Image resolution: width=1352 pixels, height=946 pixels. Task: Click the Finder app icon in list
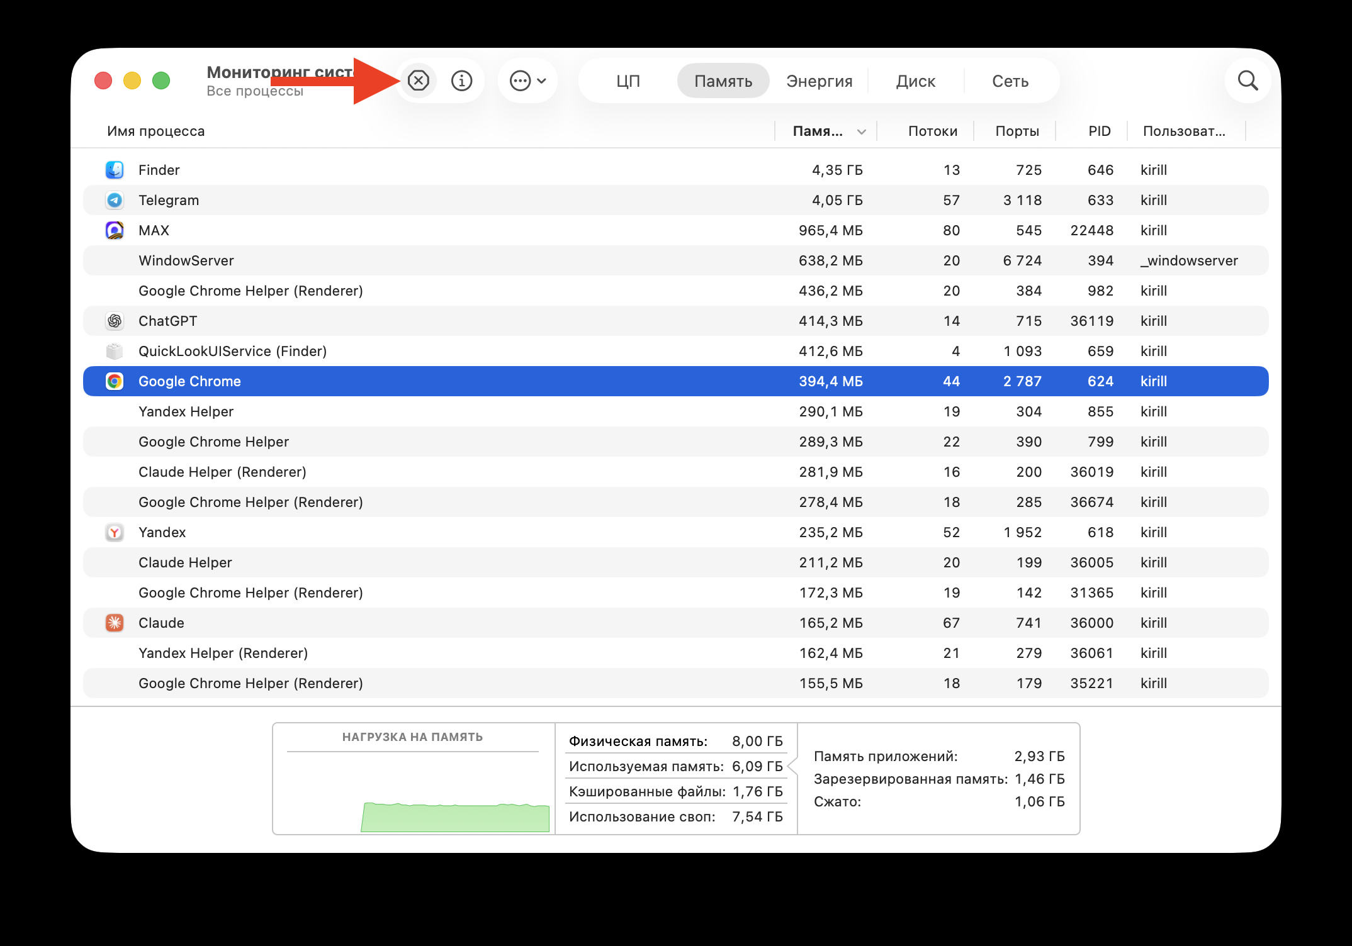114,170
